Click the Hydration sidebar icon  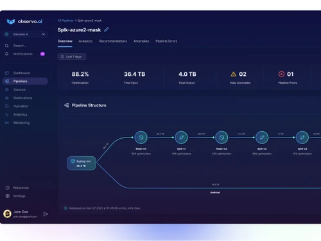tap(7, 106)
